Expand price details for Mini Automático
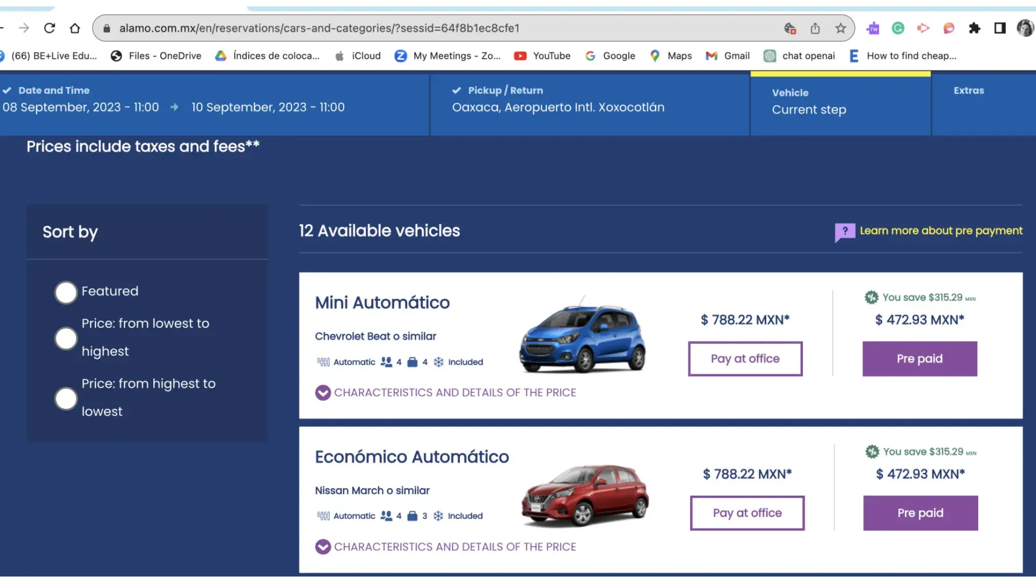1036x583 pixels. (x=446, y=393)
